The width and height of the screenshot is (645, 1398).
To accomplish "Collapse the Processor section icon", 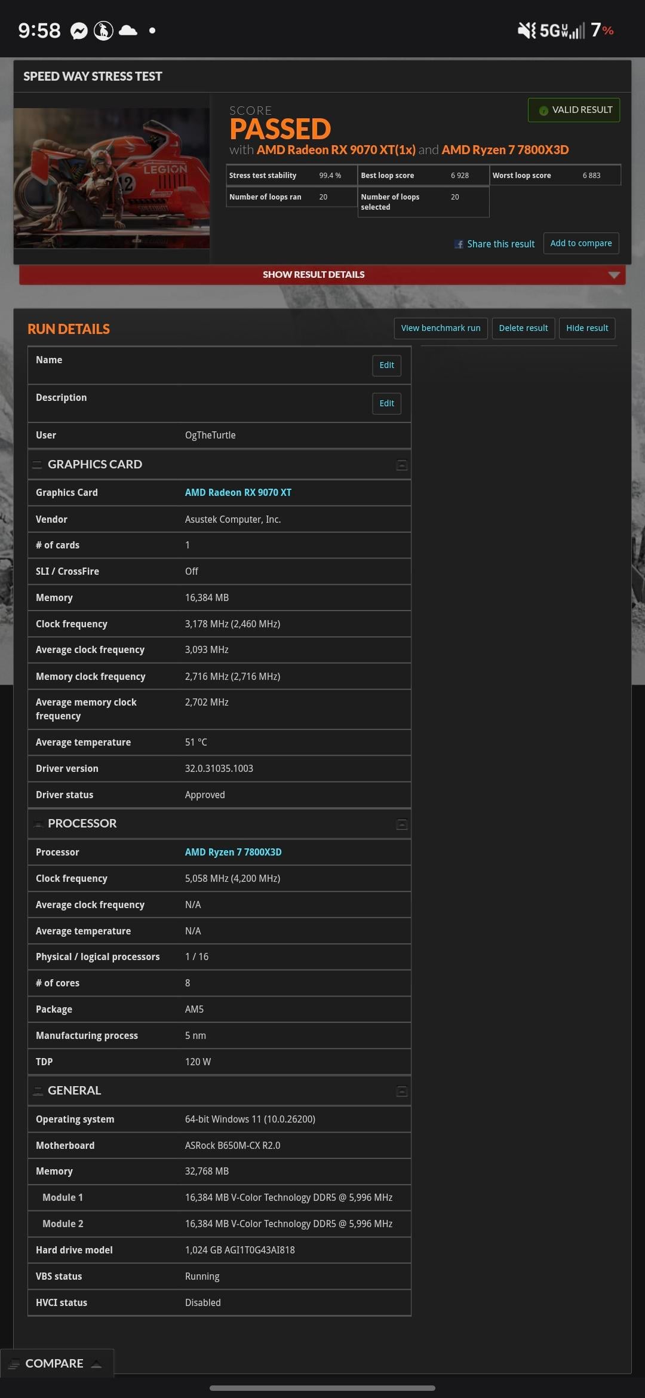I will [x=402, y=824].
